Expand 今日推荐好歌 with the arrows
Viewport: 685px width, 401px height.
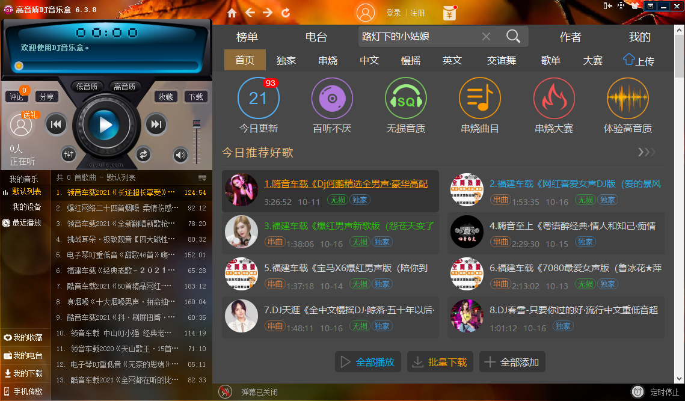pyautogui.click(x=647, y=152)
